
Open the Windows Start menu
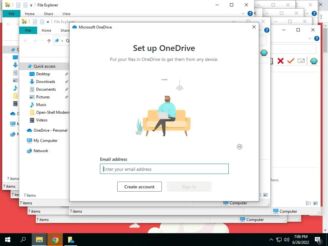[8, 240]
